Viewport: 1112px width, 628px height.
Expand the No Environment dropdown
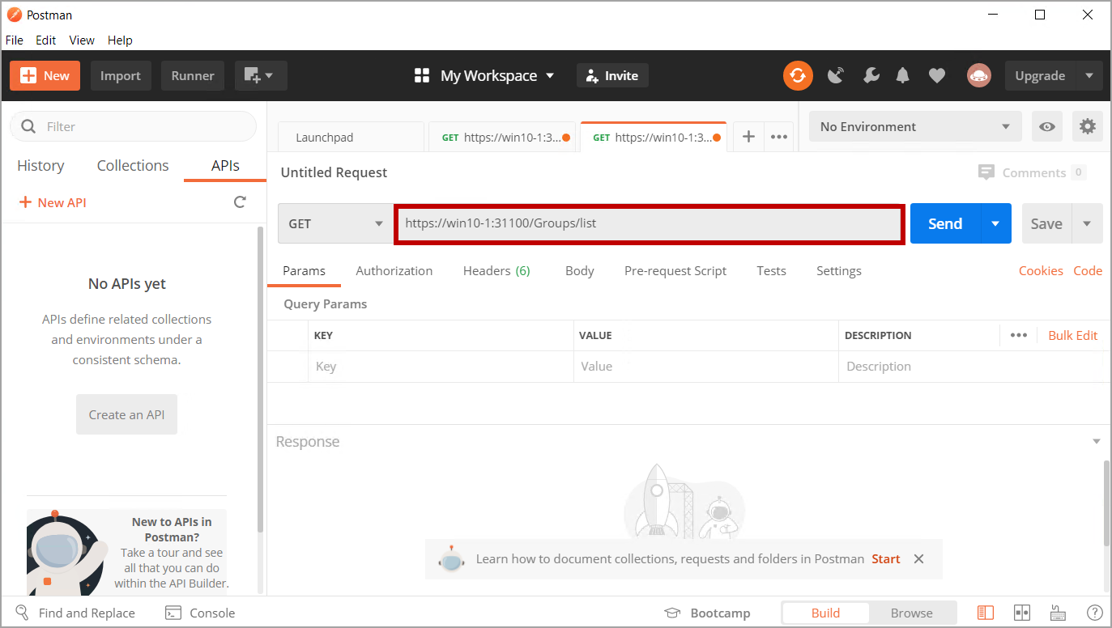(914, 126)
